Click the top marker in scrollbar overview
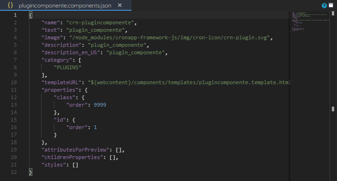The height and width of the screenshot is (181, 337). coord(333,13)
